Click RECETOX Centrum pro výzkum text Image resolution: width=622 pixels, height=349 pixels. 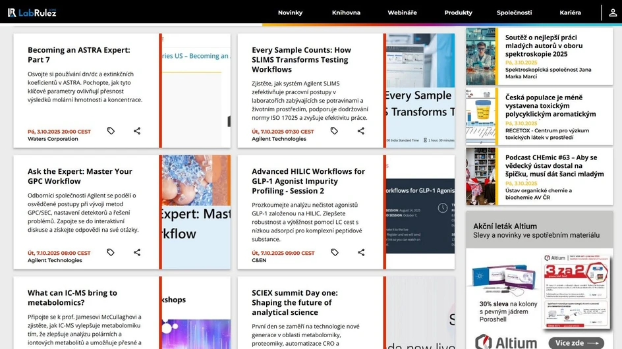tap(547, 134)
